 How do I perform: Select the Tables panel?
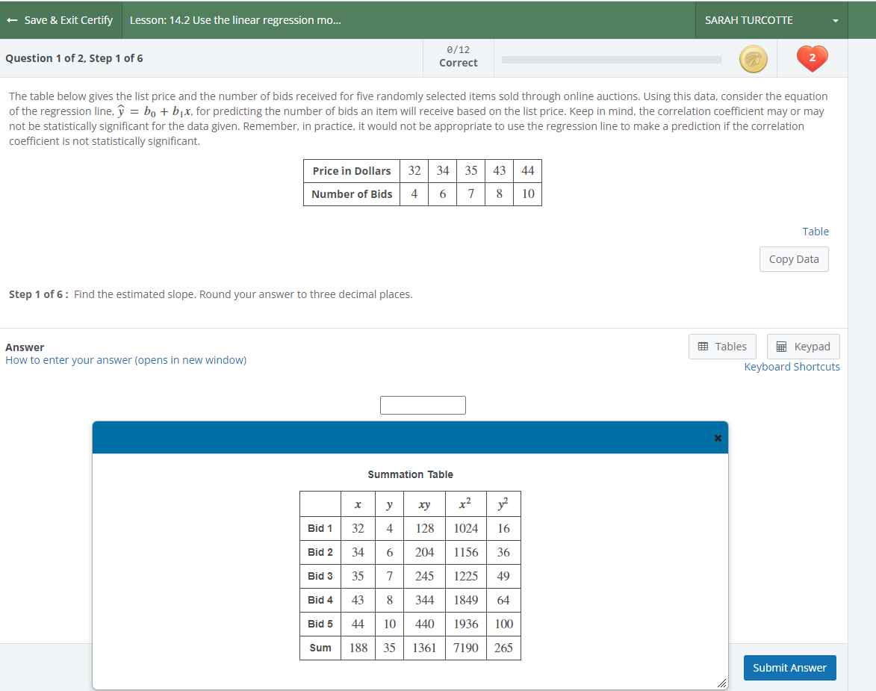coord(722,346)
